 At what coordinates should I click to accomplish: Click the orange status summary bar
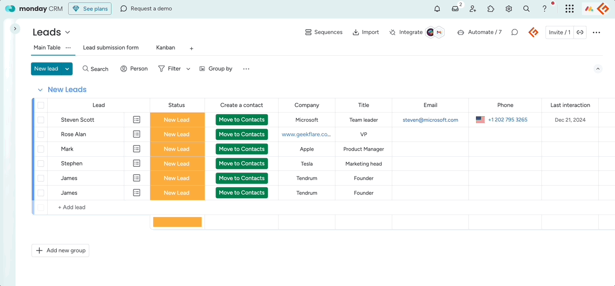tap(177, 222)
